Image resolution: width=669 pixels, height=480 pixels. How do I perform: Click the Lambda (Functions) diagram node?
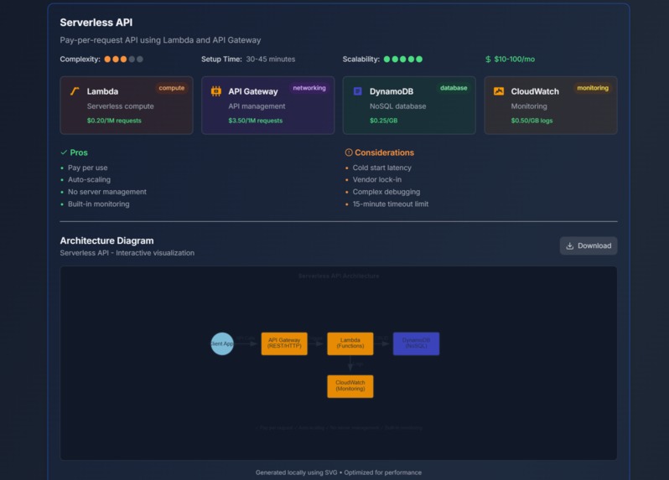(350, 343)
